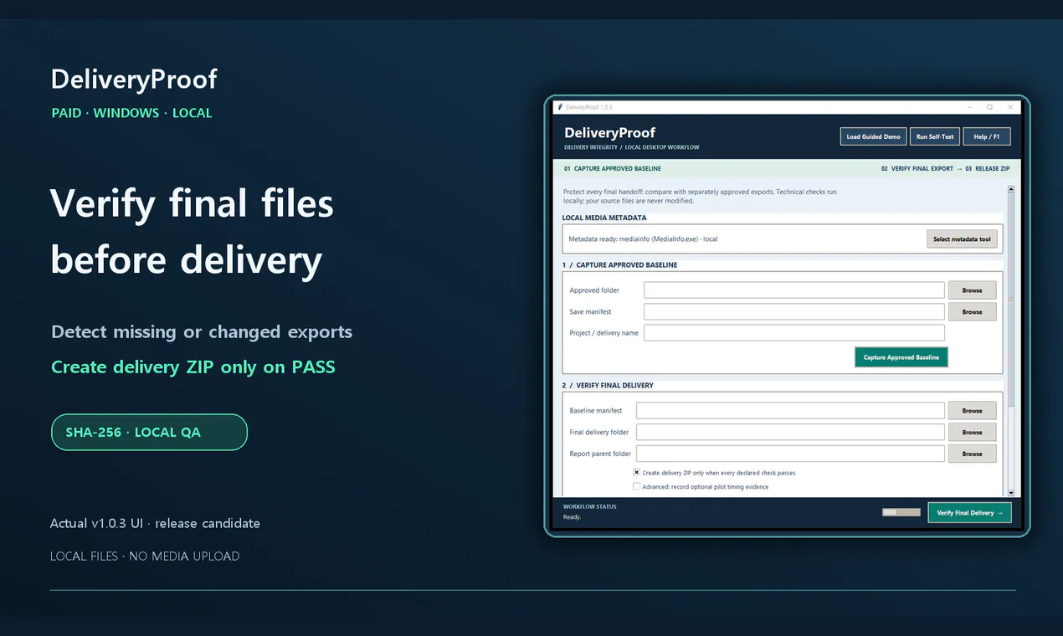Viewport: 1063px width, 636px height.
Task: Click the '2 / VERIFY FINAL DELIVERY' section heading
Action: point(608,386)
